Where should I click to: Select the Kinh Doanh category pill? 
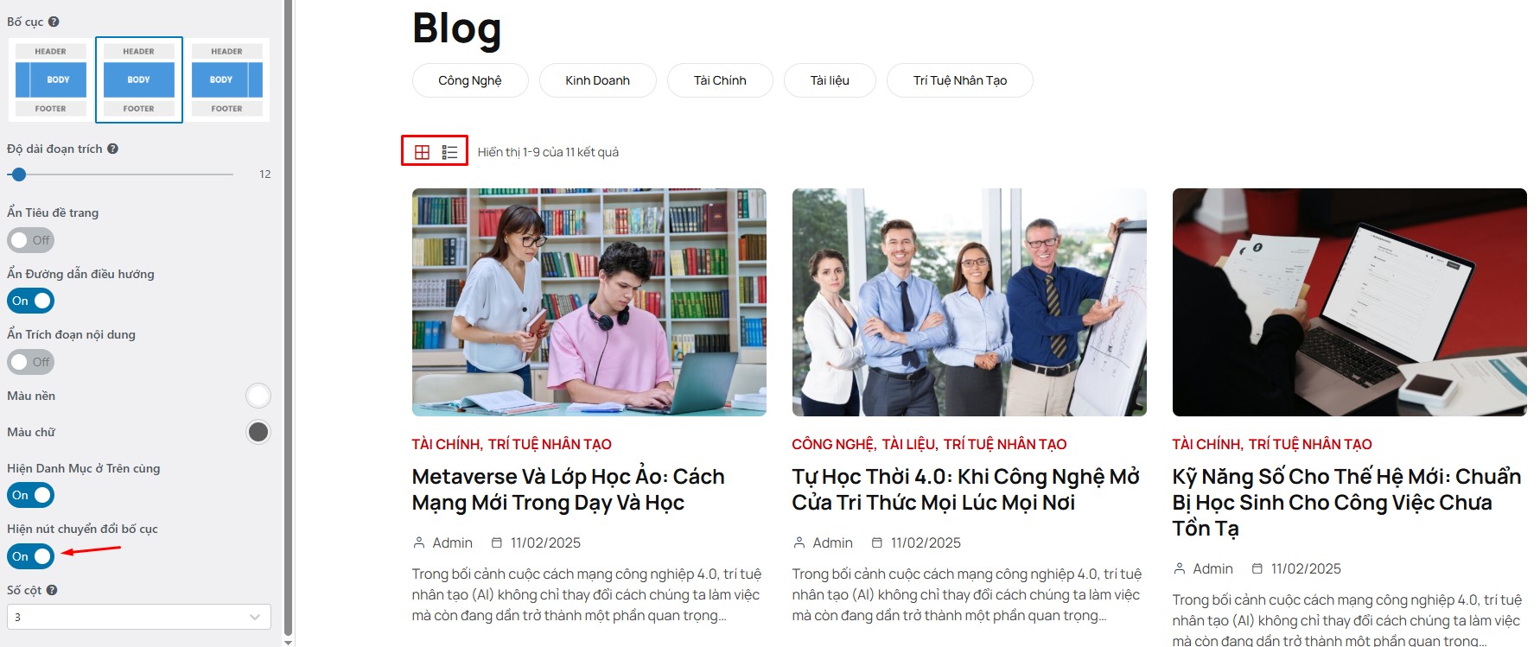pyautogui.click(x=598, y=80)
